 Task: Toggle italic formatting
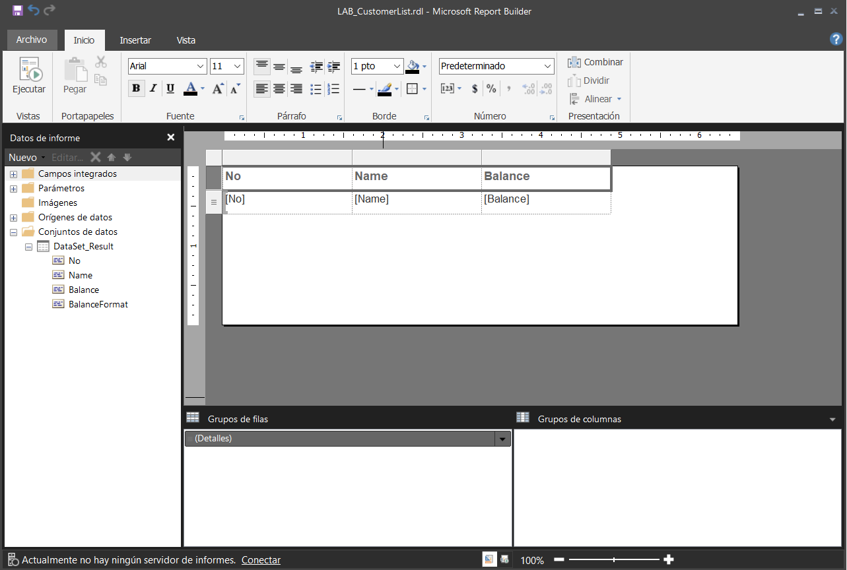click(153, 88)
